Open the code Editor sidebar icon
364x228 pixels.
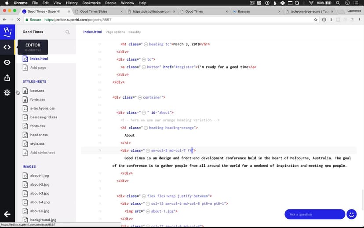pyautogui.click(x=7, y=47)
